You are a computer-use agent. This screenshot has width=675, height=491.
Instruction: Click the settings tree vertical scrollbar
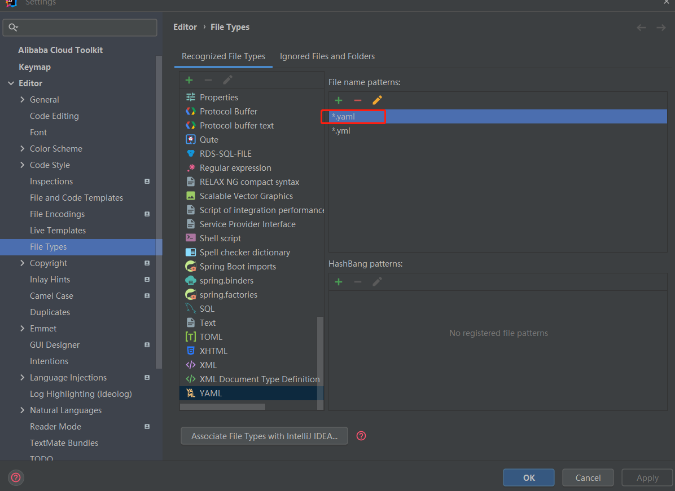(x=159, y=212)
